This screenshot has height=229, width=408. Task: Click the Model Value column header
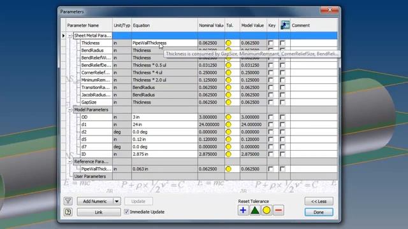pos(254,25)
